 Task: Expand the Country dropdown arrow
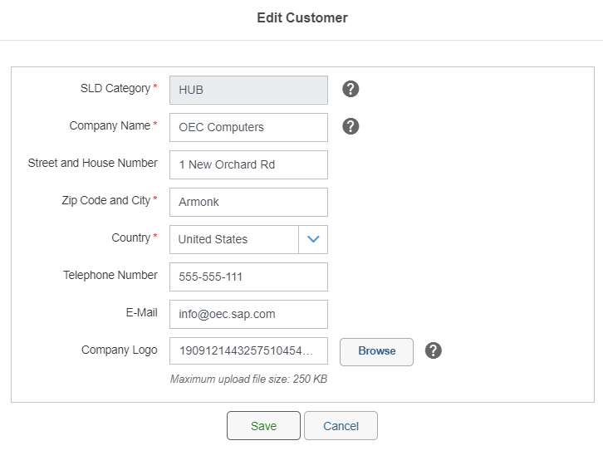click(313, 239)
